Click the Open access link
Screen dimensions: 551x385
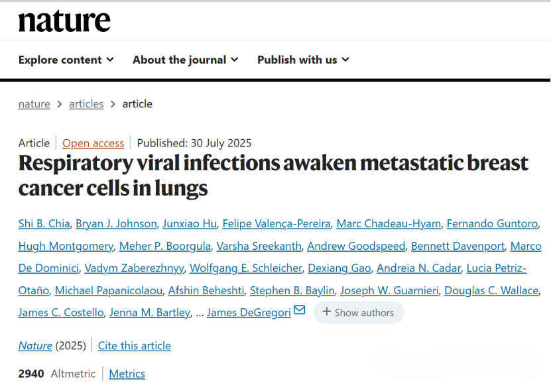[93, 143]
